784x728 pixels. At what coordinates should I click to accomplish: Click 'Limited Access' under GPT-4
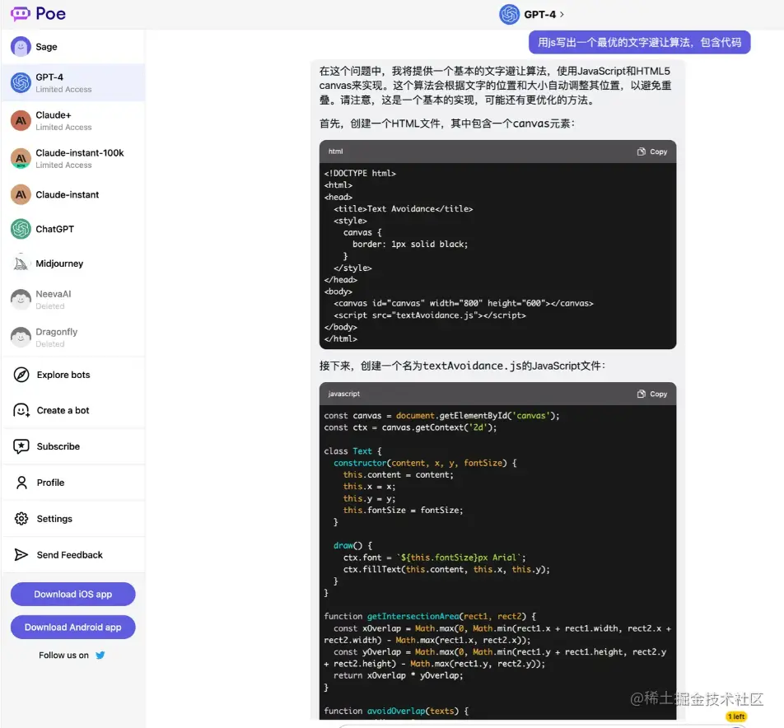[x=63, y=90]
